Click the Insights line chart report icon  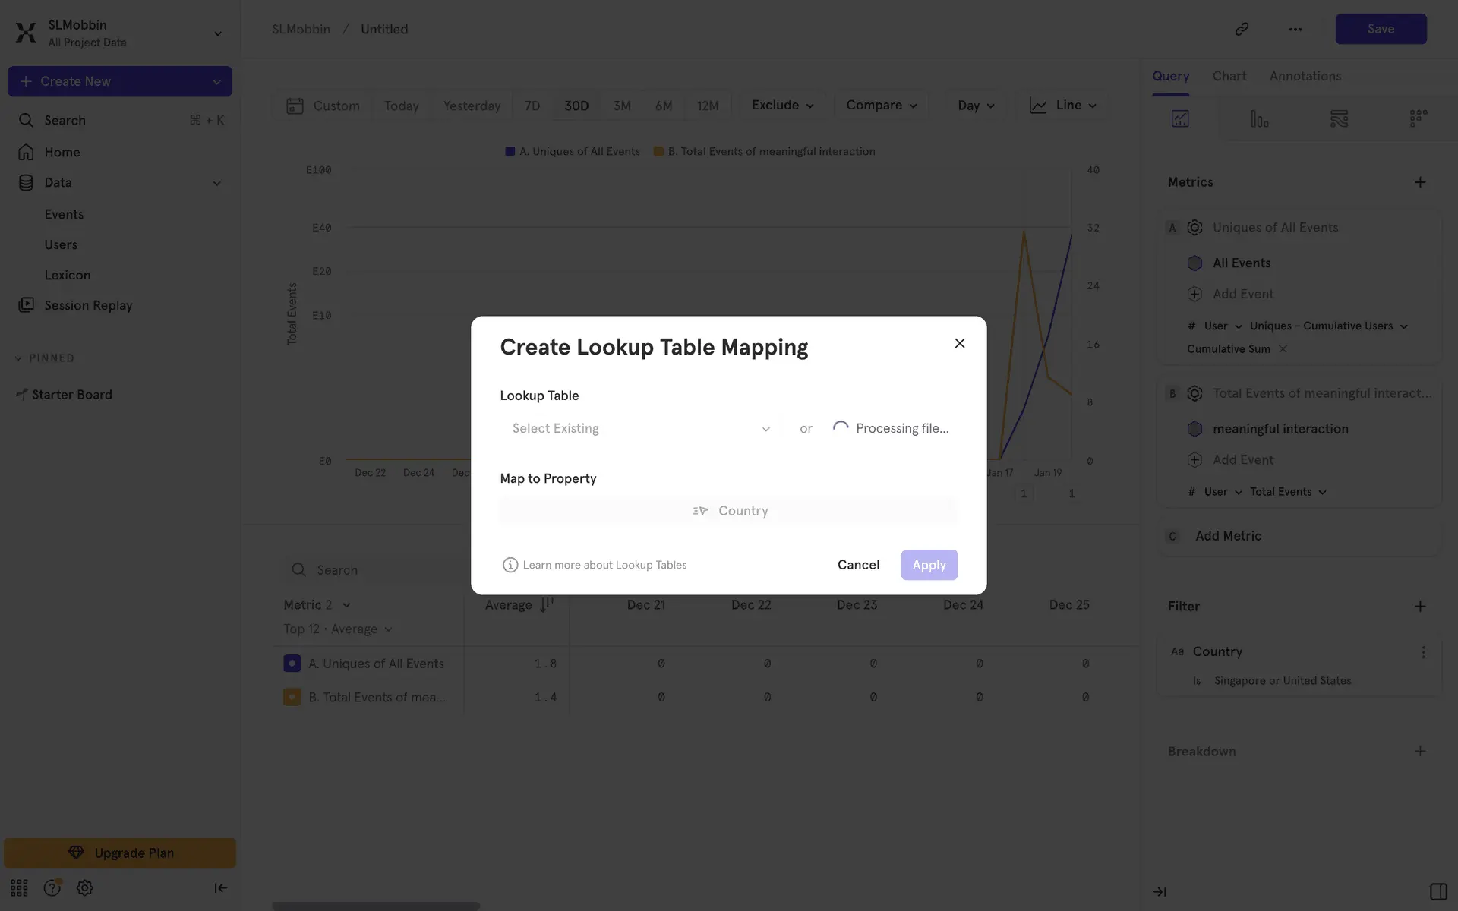click(x=1180, y=118)
